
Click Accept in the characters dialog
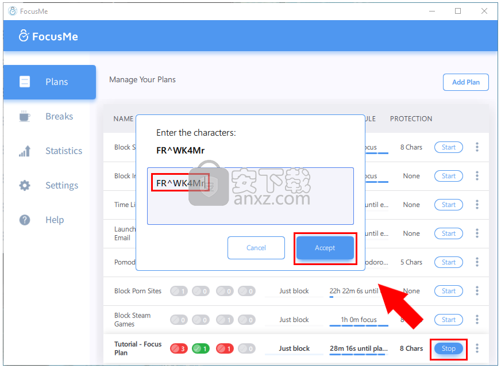325,248
